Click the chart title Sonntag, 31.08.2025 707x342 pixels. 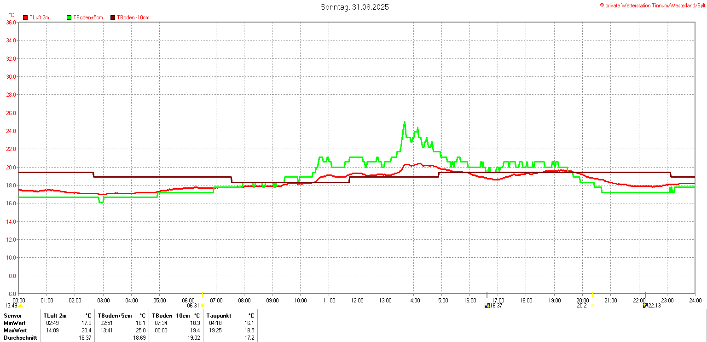tap(354, 7)
